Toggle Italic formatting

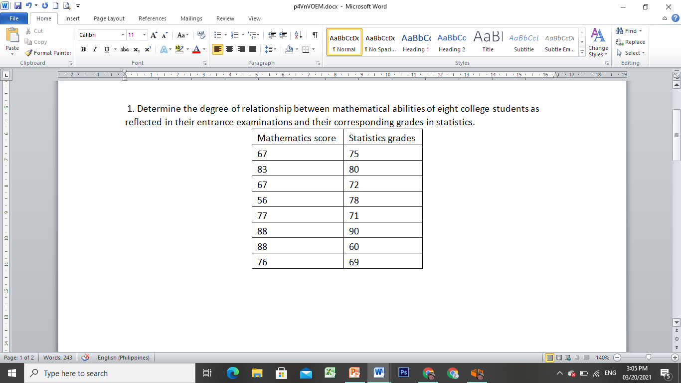click(x=95, y=49)
